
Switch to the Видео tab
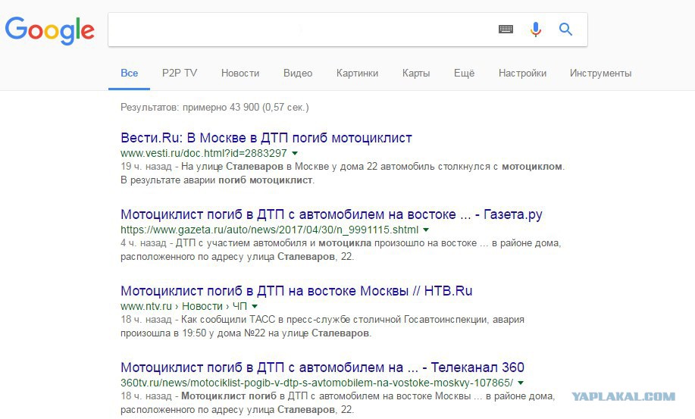pyautogui.click(x=298, y=73)
